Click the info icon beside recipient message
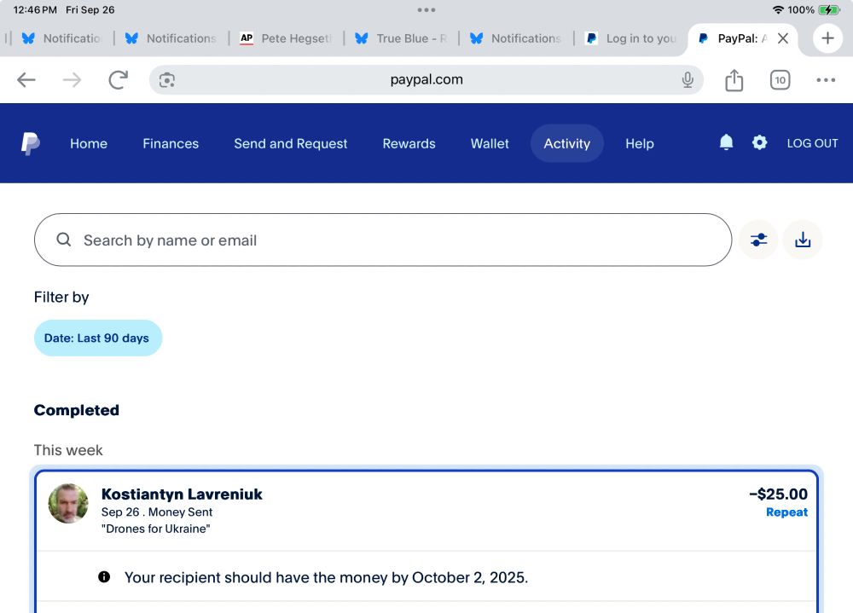Viewport: 853px width, 613px height. coord(104,576)
